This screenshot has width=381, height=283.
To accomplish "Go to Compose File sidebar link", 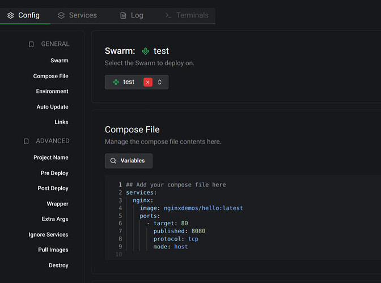I will pyautogui.click(x=51, y=76).
